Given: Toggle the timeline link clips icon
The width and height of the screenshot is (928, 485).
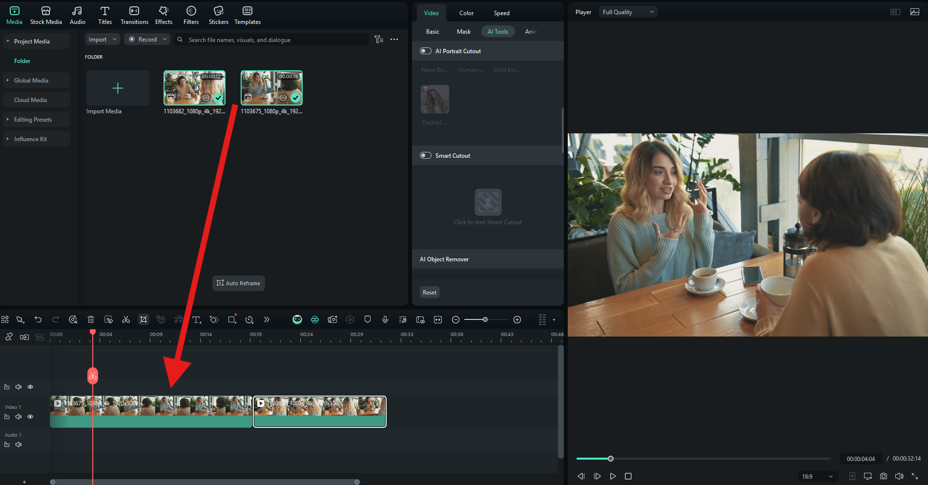Looking at the screenshot, I should (x=9, y=337).
